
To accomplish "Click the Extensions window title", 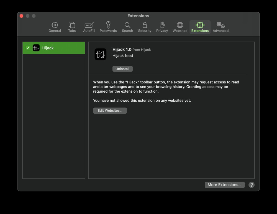I will pyautogui.click(x=138, y=16).
